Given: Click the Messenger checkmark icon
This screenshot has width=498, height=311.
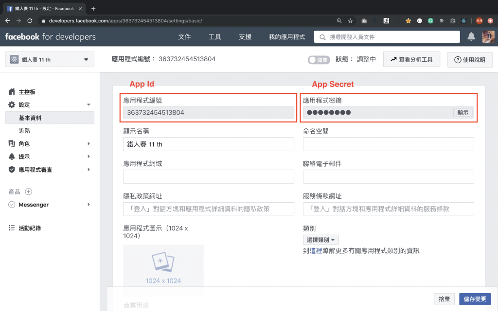Looking at the screenshot, I should pyautogui.click(x=12, y=205).
